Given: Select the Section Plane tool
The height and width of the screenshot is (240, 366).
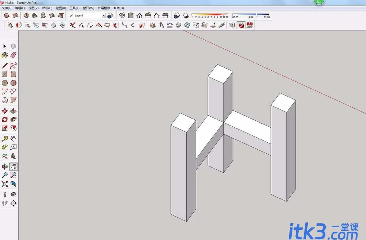Looking at the screenshot, I should (13, 203).
